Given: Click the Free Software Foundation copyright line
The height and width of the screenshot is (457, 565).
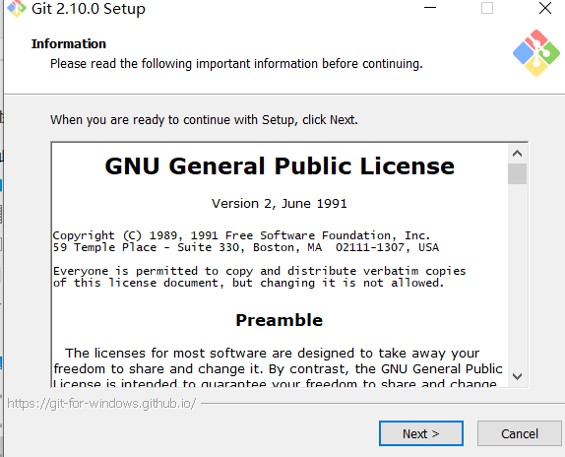Looking at the screenshot, I should 241,235.
